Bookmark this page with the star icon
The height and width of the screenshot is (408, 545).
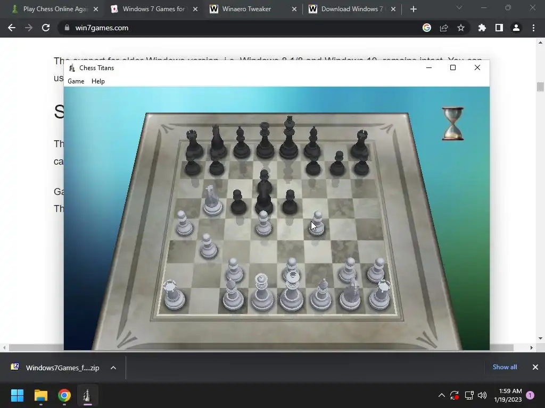pos(461,28)
